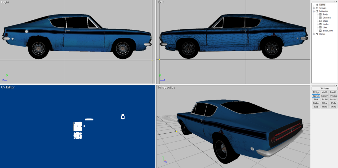Enable the BBox display state
This screenshot has height=168, width=338.
pos(324,103)
